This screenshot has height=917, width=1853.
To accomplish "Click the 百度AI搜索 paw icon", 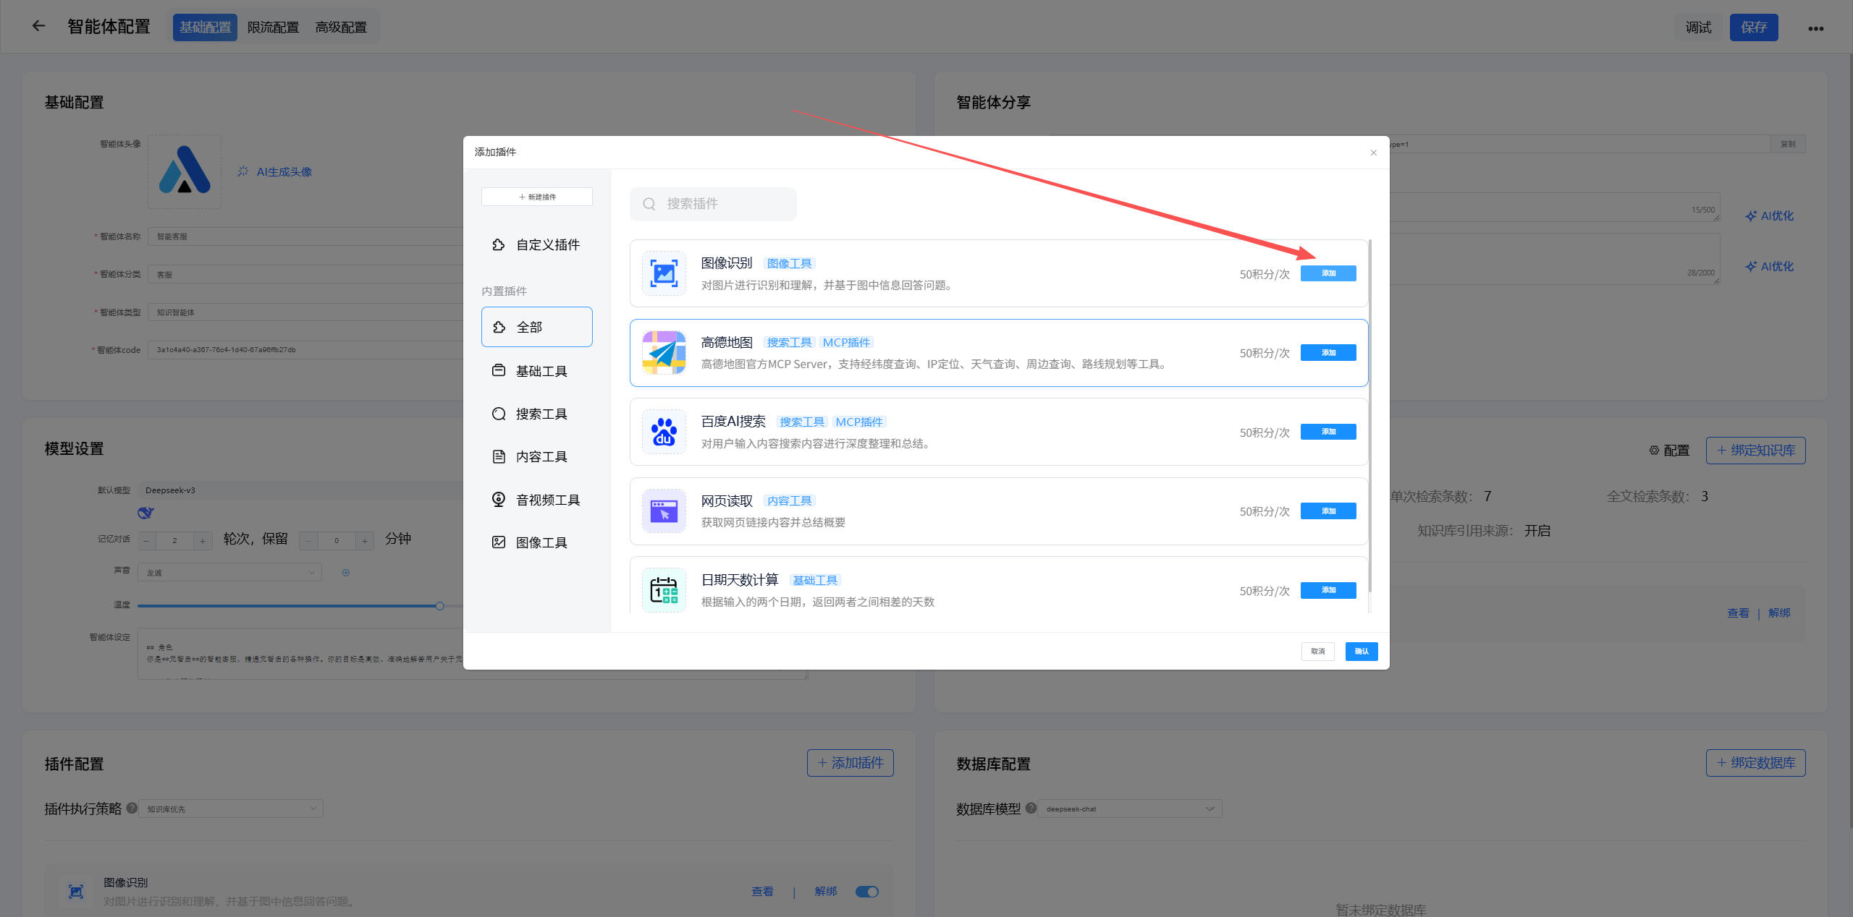I will tap(664, 432).
